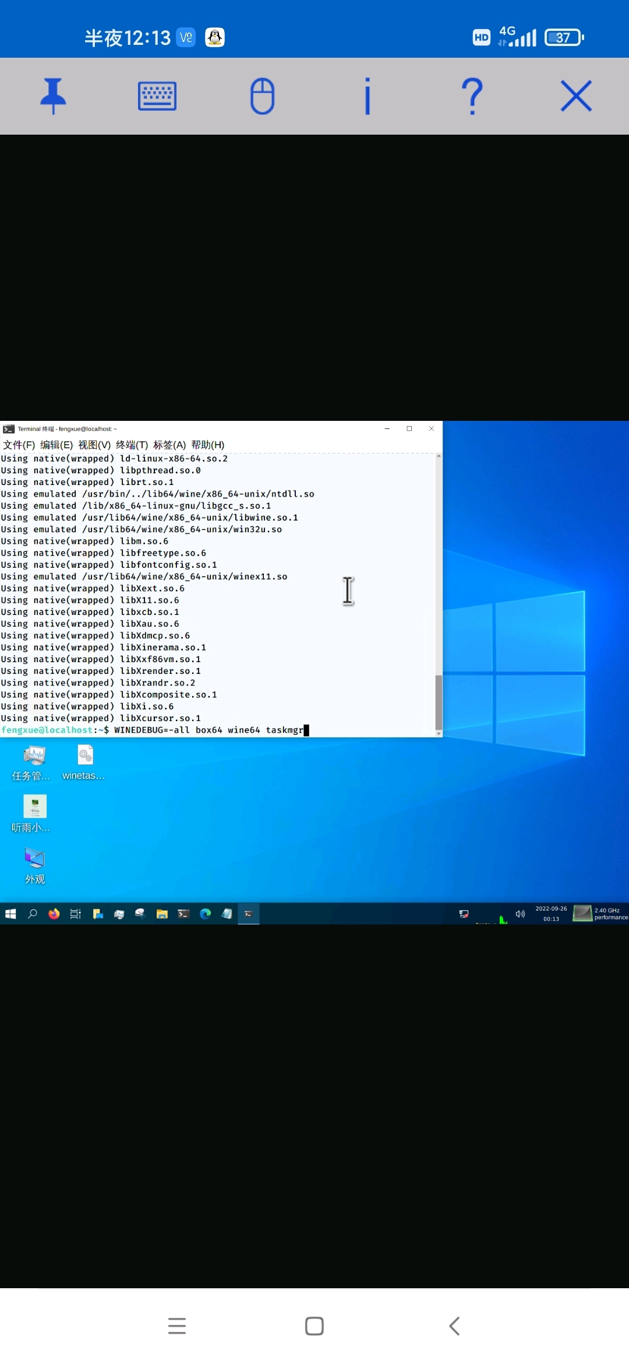Click the 2.40 GHz performance CPU indicator
This screenshot has width=629, height=1364.
coord(600,913)
